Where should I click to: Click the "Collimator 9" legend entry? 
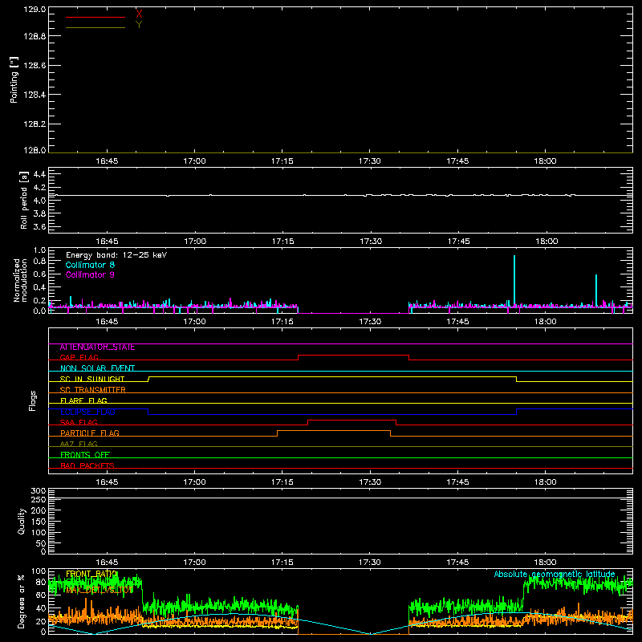pos(90,274)
